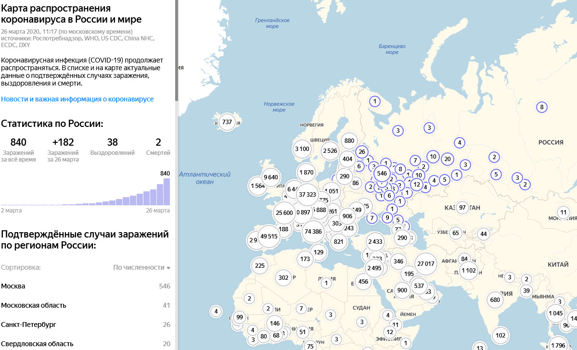
Task: Open the 49 515 cluster marker on Spain
Action: pyautogui.click(x=269, y=237)
